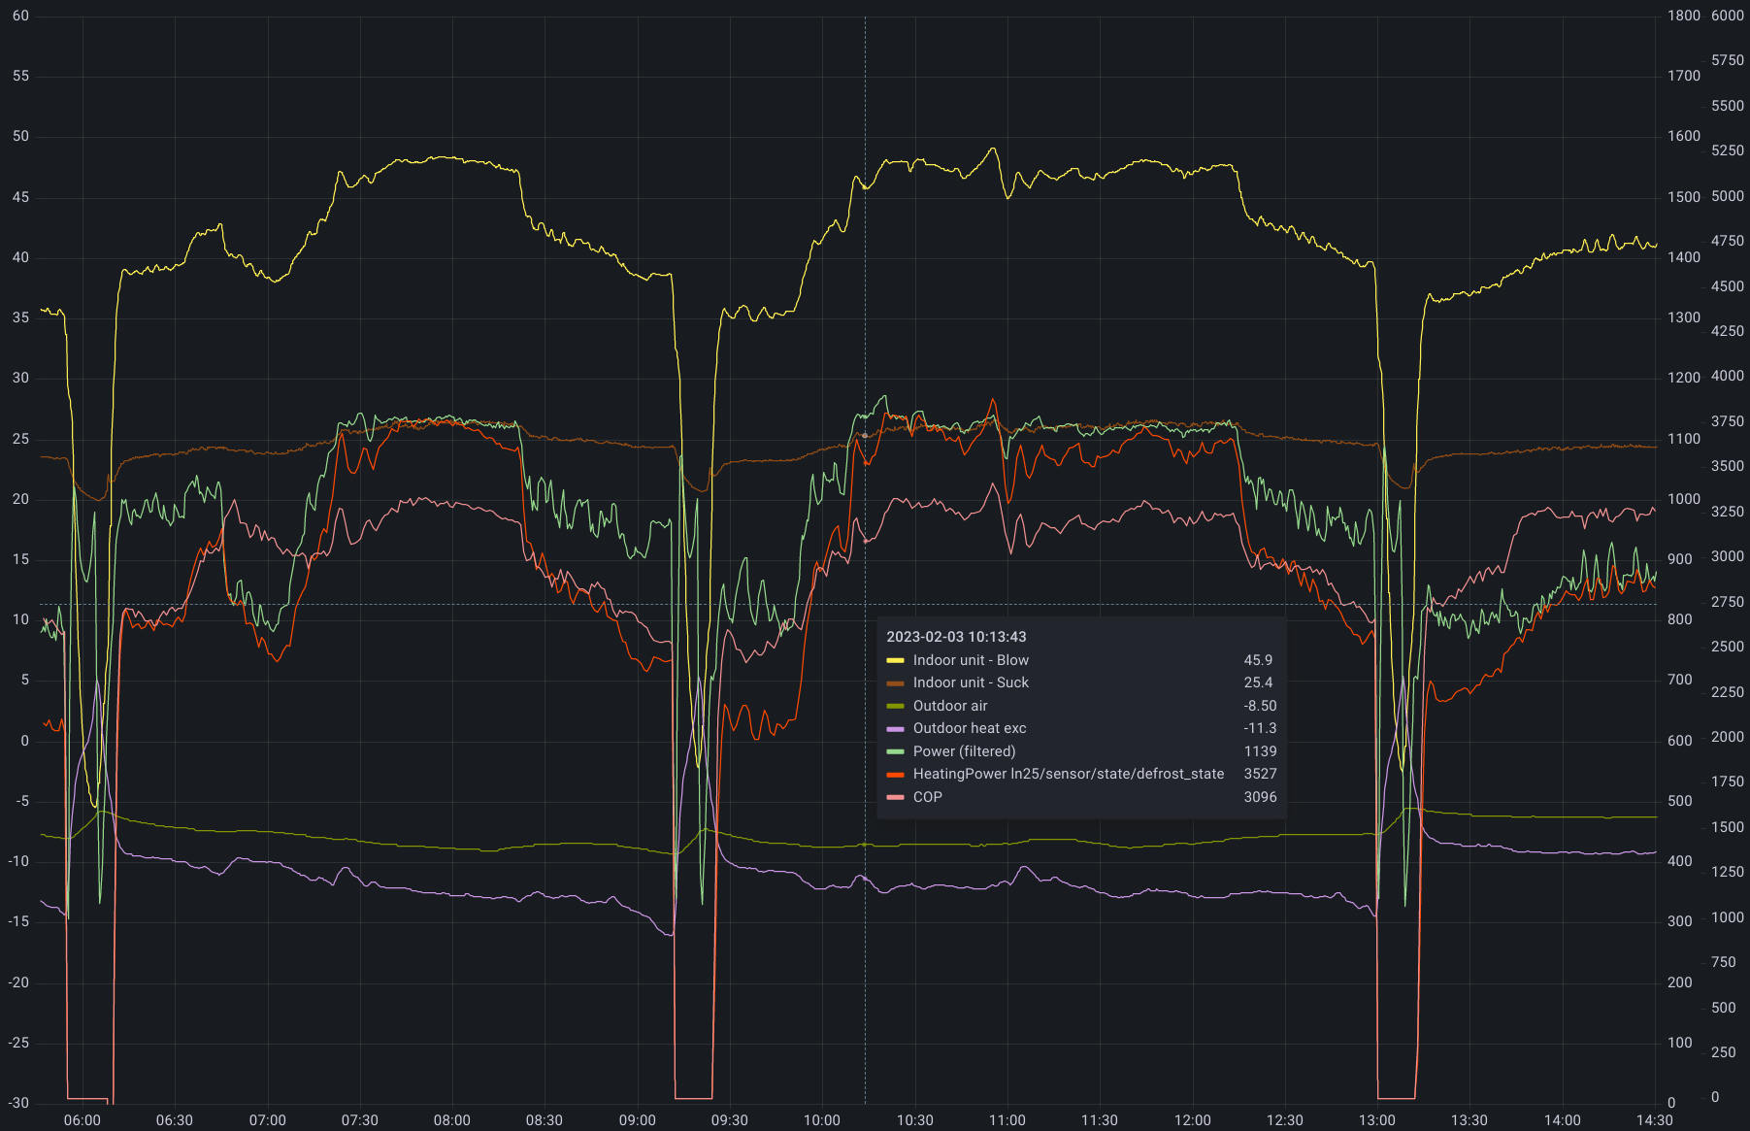Click the Indoor unit - Blow value 45.9
The image size is (1750, 1131).
tap(1258, 660)
